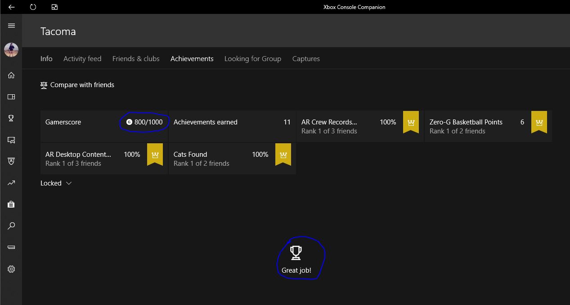The width and height of the screenshot is (570, 305).
Task: Go back using the back arrow
Action: 11,7
